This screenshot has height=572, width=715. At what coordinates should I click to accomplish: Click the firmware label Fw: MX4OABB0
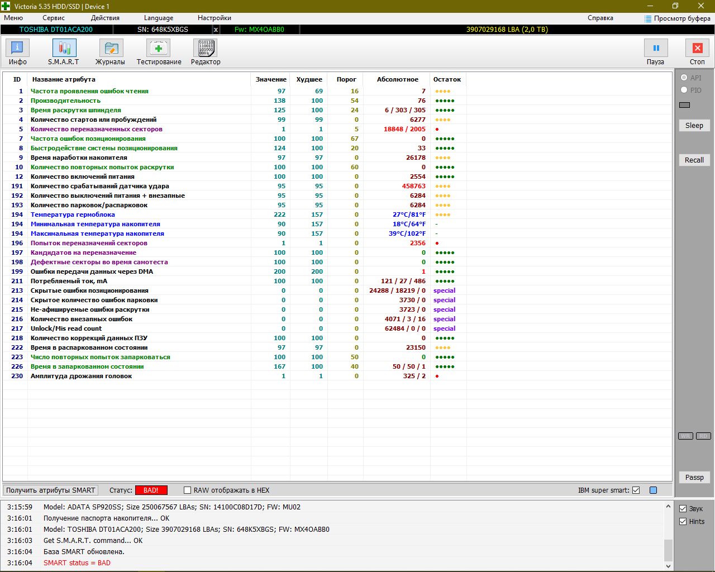(259, 30)
